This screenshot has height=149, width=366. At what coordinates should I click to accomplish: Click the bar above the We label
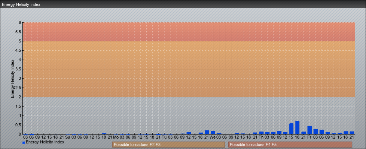tap(213, 133)
